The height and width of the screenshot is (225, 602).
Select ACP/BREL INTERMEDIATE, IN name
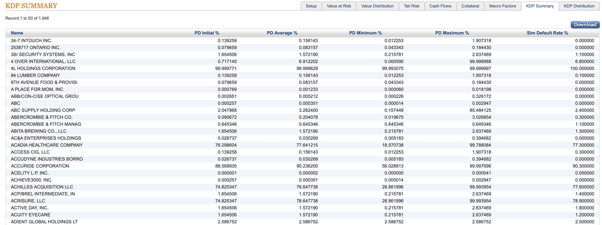point(43,194)
